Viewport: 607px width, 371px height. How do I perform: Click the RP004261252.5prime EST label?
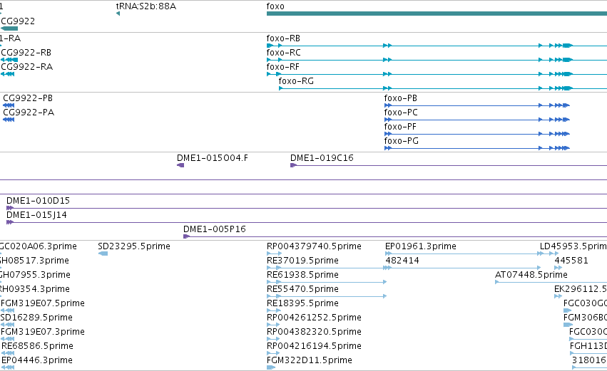(x=314, y=318)
